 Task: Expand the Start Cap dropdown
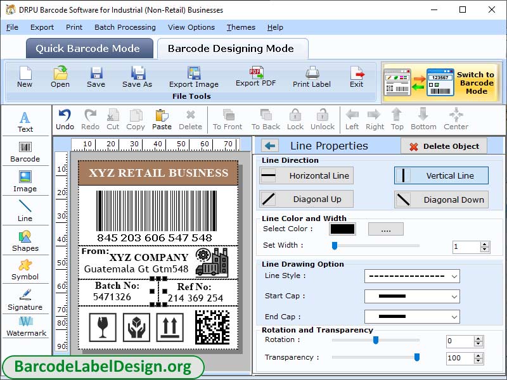point(412,296)
